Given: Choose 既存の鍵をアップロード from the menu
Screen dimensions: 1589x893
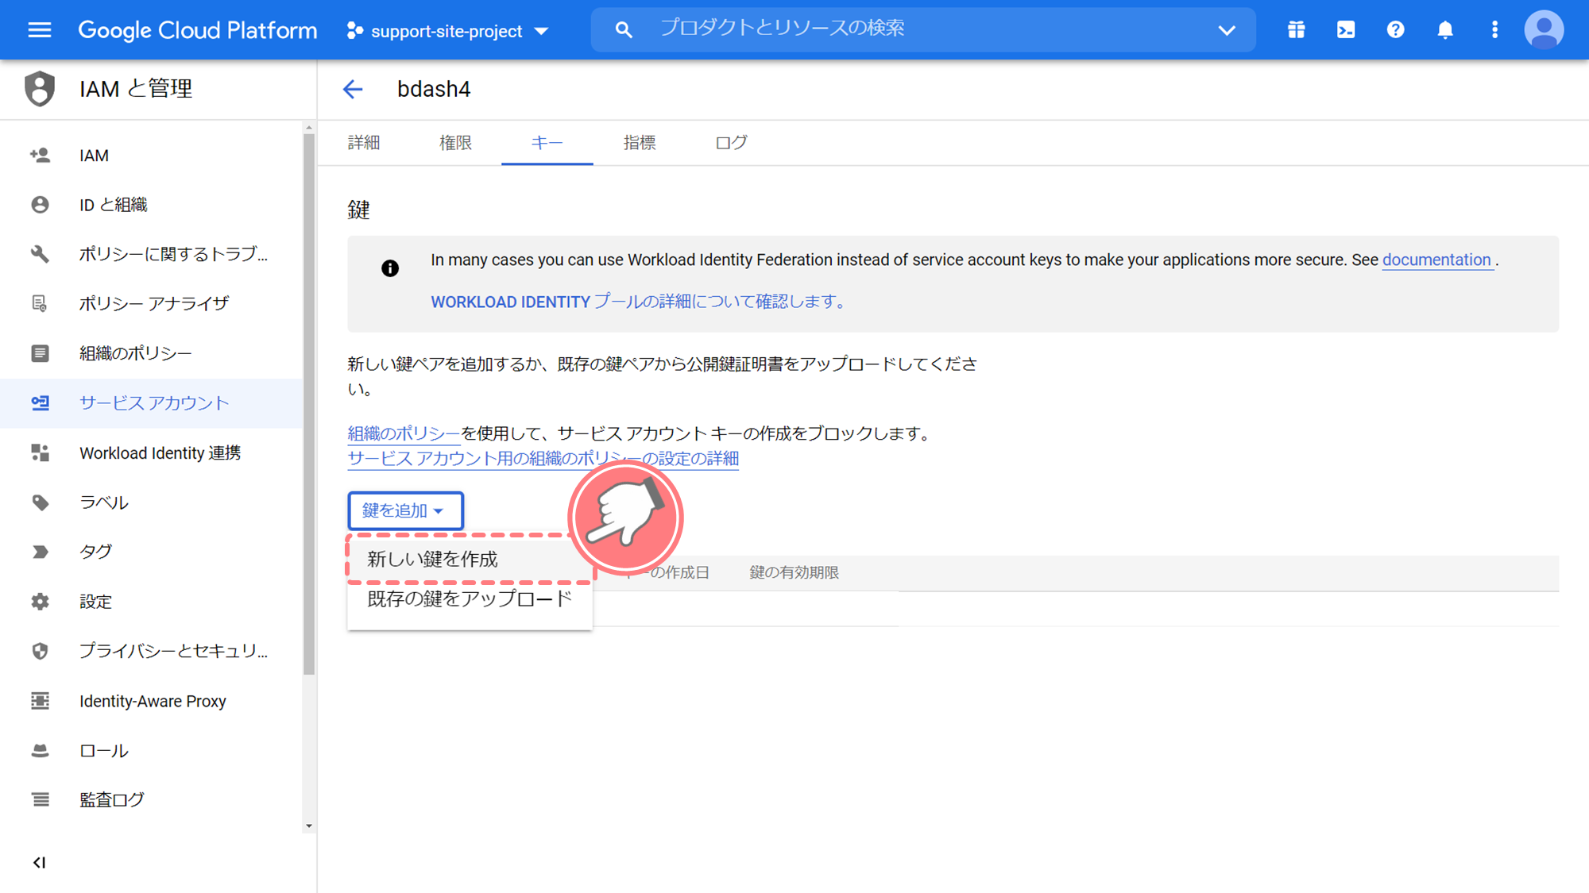Looking at the screenshot, I should point(469,599).
